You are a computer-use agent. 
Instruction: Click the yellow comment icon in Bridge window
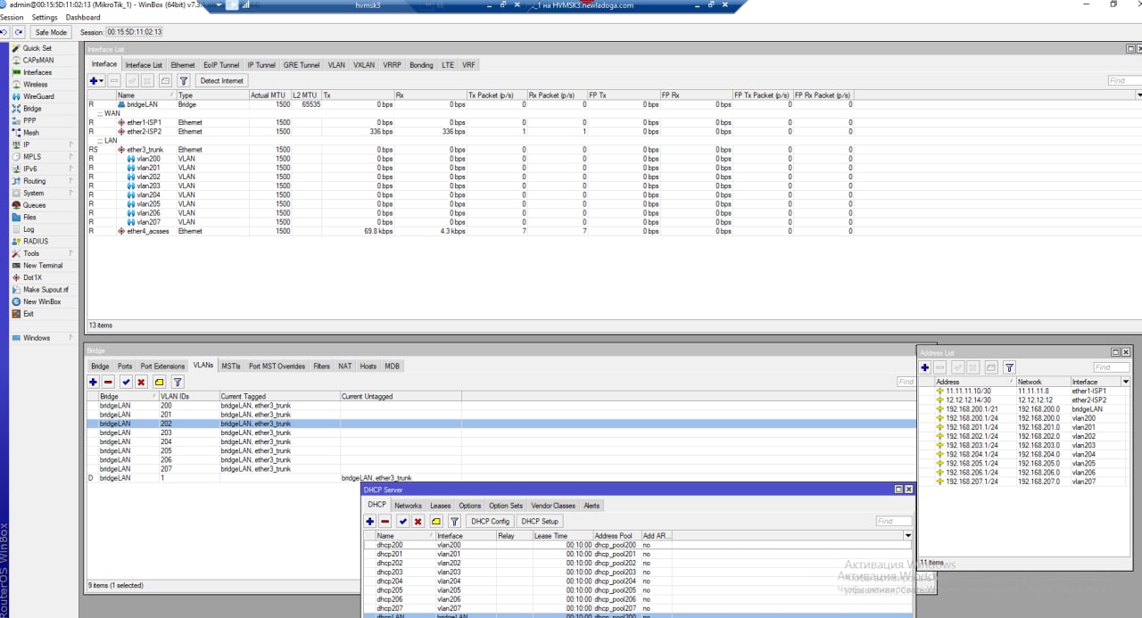point(159,383)
